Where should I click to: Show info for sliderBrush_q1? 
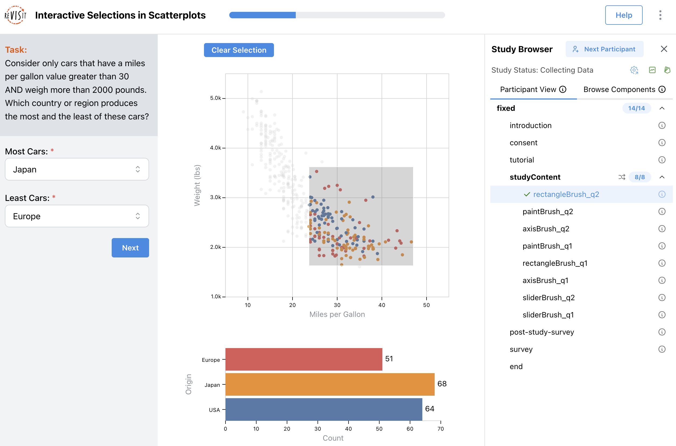point(662,314)
